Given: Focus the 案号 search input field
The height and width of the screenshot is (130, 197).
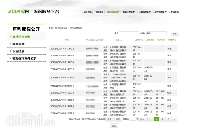Looking at the screenshot, I should [129, 33].
